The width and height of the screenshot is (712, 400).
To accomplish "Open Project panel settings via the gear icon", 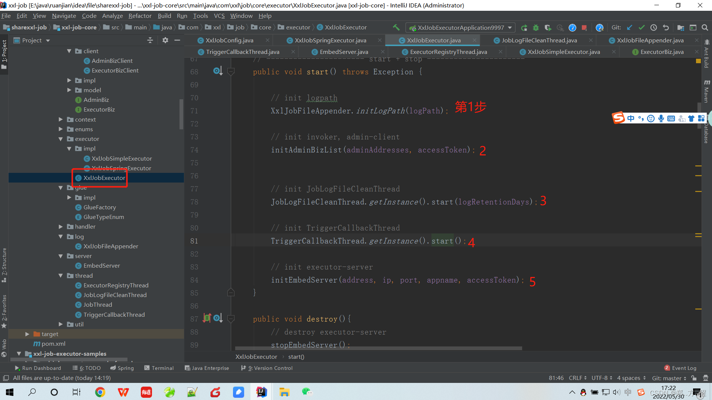I will click(x=165, y=40).
